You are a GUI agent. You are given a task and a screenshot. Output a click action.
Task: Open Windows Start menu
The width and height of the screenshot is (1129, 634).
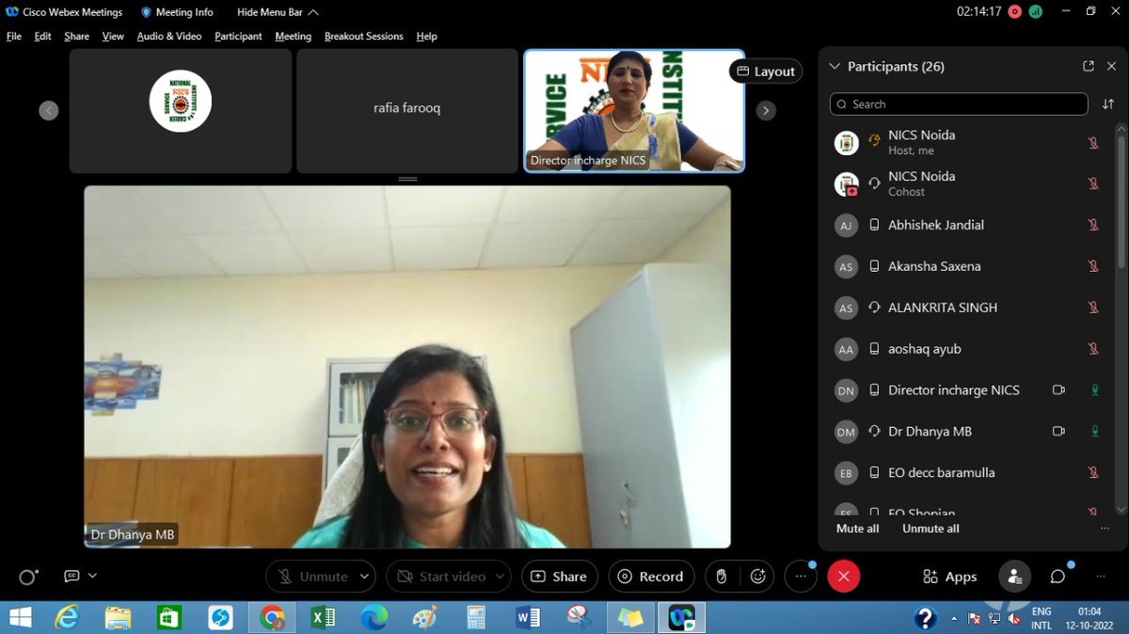[19, 618]
